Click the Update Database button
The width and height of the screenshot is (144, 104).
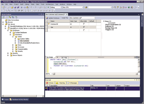tap(53, 18)
